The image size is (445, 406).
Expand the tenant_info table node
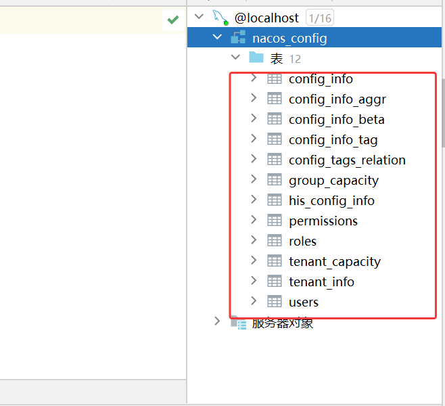[x=254, y=281]
